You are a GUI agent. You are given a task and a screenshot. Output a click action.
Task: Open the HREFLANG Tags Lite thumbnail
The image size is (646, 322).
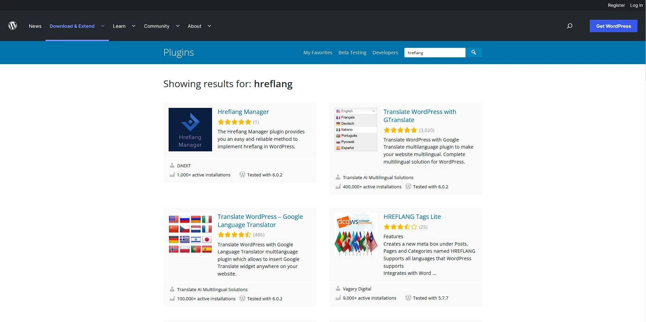pos(356,234)
